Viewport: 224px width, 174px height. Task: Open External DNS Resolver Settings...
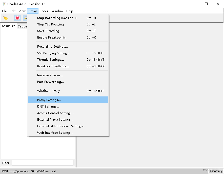click(x=68, y=126)
